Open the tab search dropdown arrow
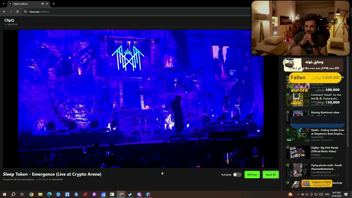352x198 pixels. (x=4, y=4)
